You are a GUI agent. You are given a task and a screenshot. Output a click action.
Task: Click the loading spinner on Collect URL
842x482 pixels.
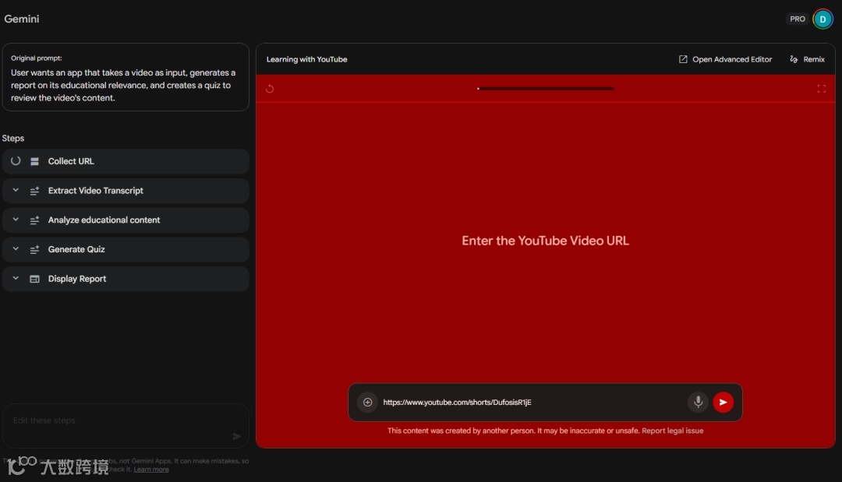coord(16,161)
